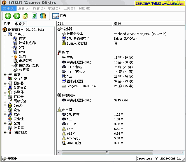This screenshot has height=162, width=186.
Task: Expand the 存储器 tree node
Action: pos(5,97)
